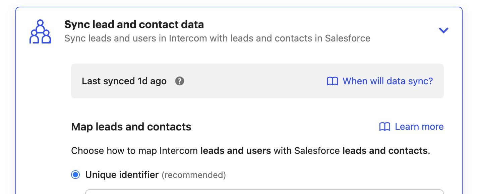Click the subtitle about syncing leads and users
This screenshot has width=478, height=194.
217,38
